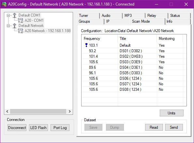Select the Default Network tree item
The image size is (194, 143).
point(31,26)
